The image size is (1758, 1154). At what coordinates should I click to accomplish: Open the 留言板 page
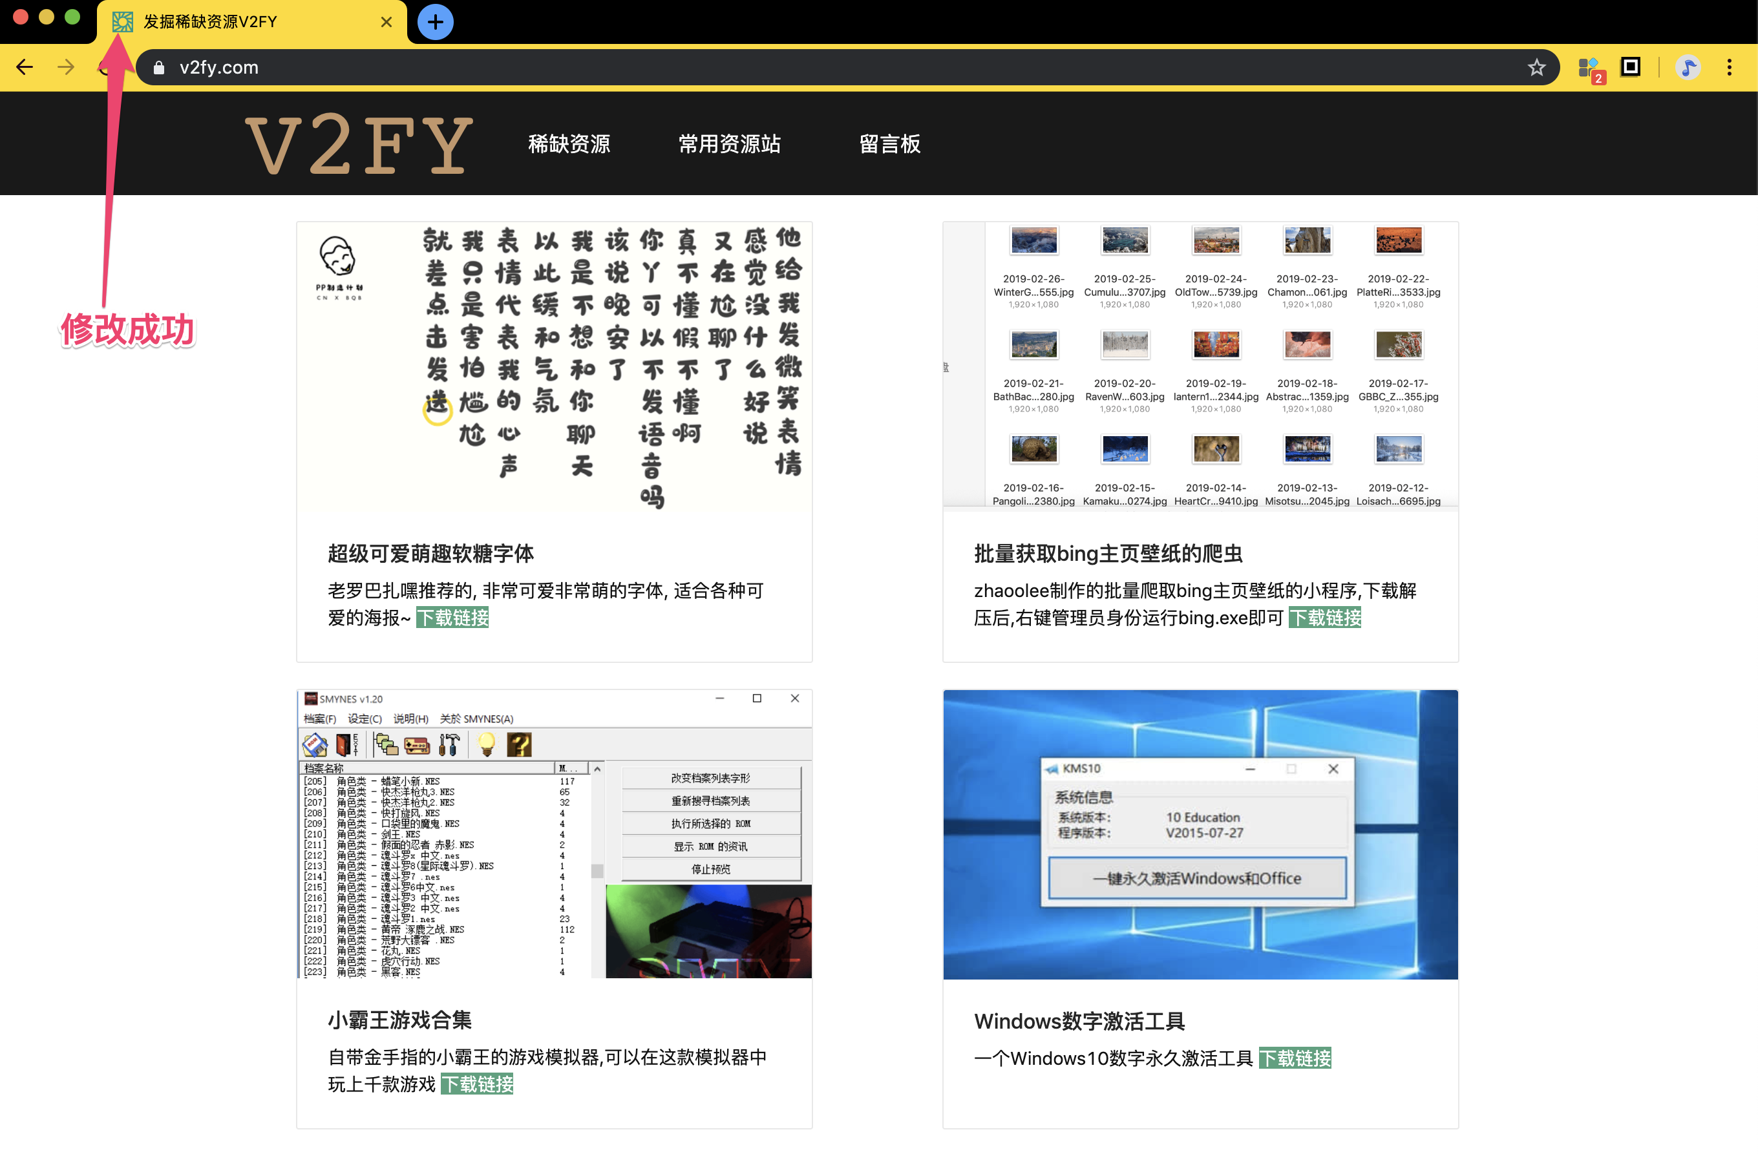coord(890,145)
